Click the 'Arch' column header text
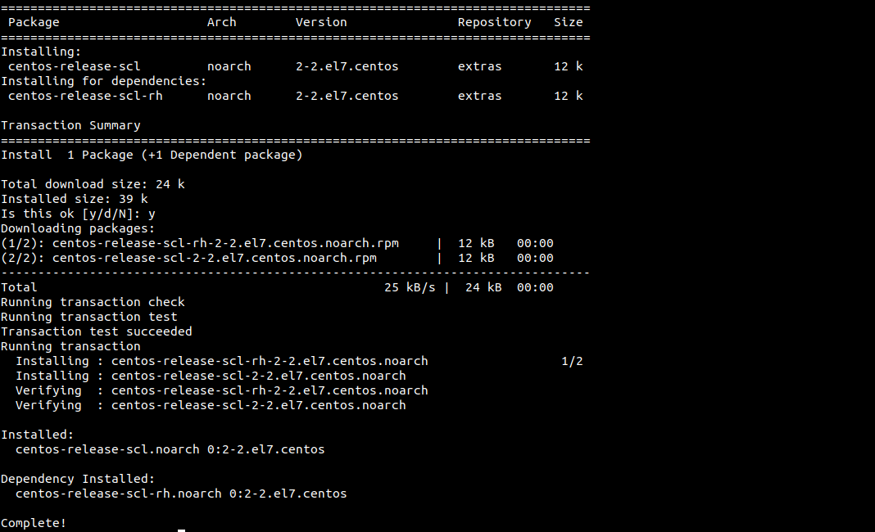The width and height of the screenshot is (875, 532). coord(221,22)
